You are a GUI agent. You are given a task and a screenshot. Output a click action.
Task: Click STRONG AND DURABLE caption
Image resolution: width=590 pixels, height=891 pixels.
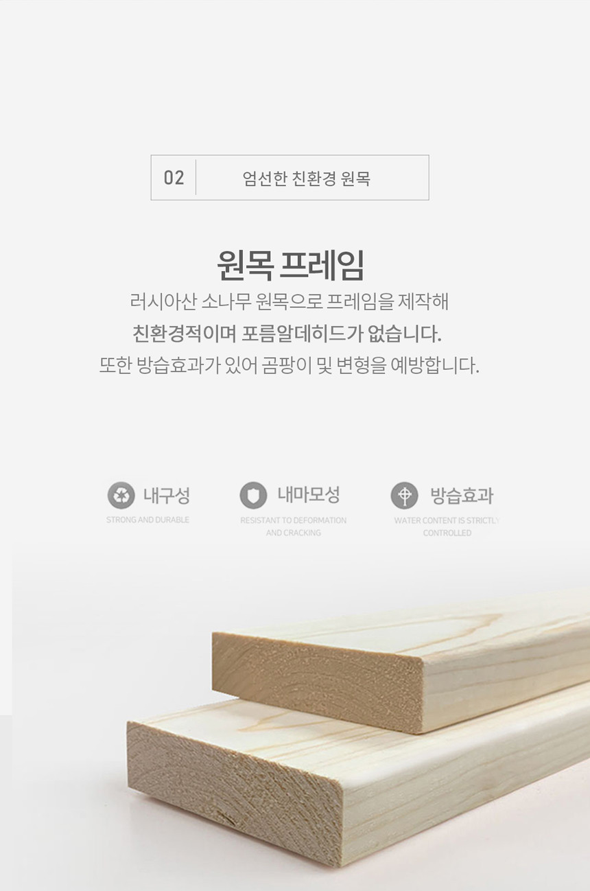pos(147,520)
